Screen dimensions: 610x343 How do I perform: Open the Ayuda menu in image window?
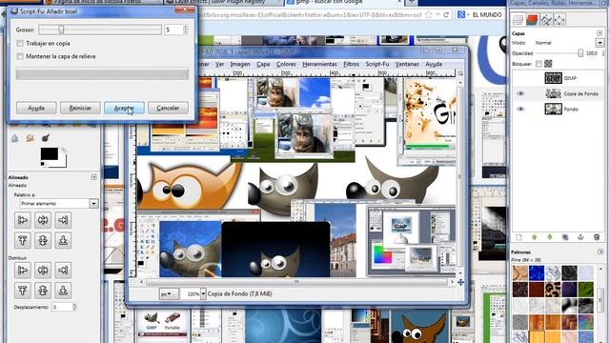click(434, 64)
